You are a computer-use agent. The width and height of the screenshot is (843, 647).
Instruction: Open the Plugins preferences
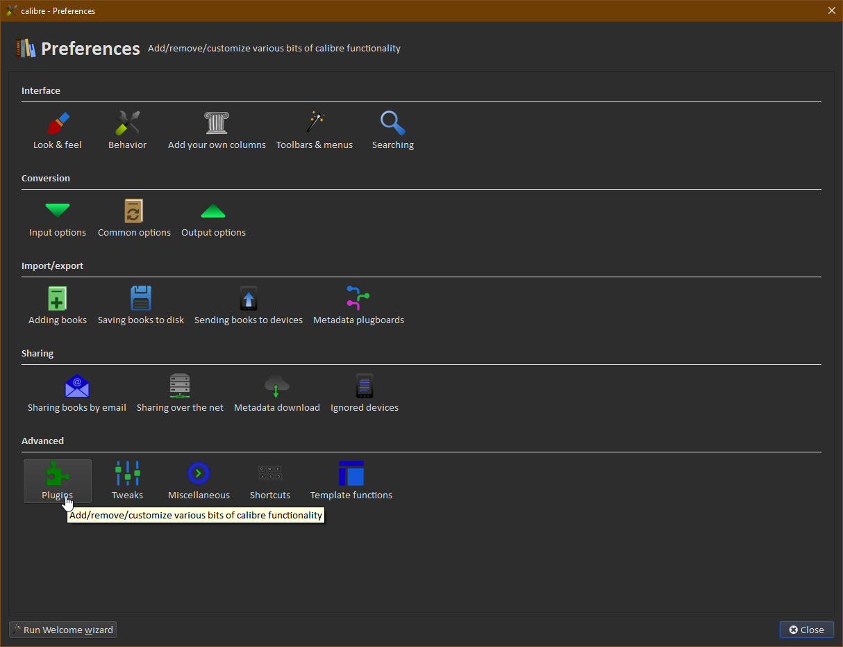(x=58, y=481)
